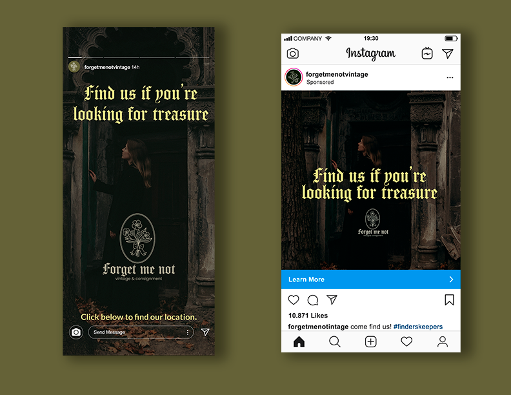This screenshot has height=395, width=511.
Task: Create new post with plus icon
Action: [x=370, y=341]
